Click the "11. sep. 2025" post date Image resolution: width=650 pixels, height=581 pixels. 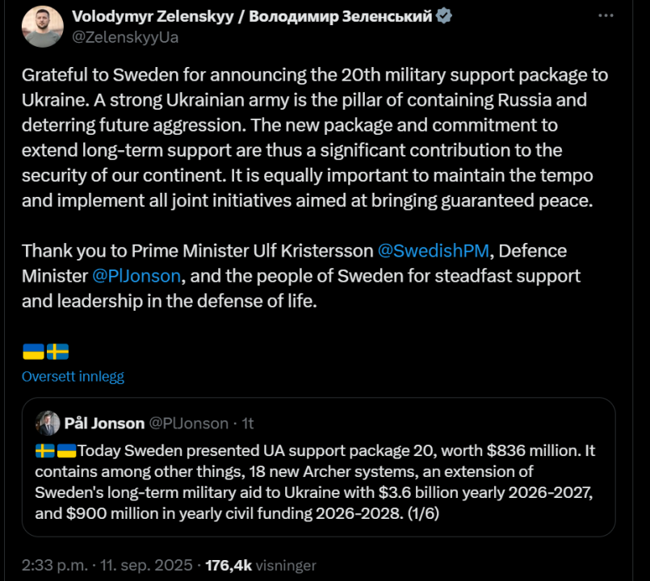click(x=140, y=565)
